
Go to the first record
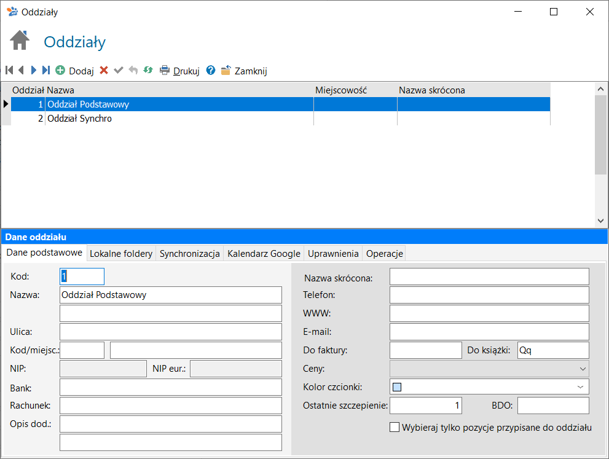click(10, 70)
